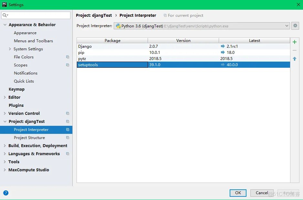Open Quick Lists settings page
The height and width of the screenshot is (200, 303).
click(24, 81)
